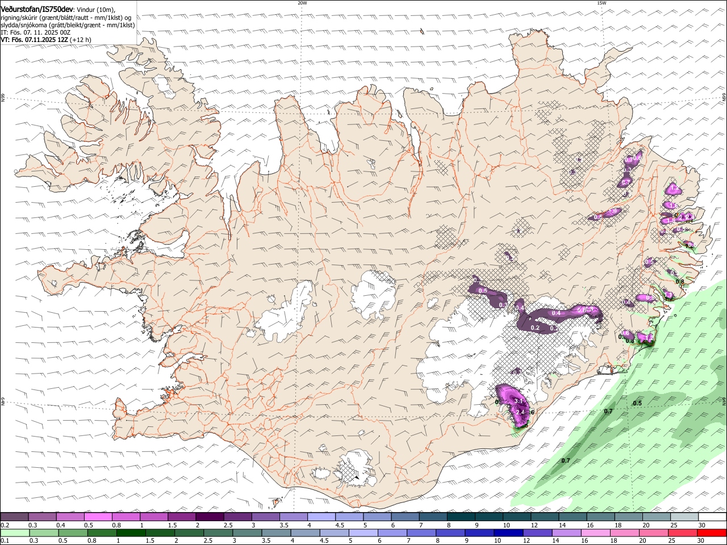Pick the white 30 swatch ending the snow scale

tap(712, 517)
